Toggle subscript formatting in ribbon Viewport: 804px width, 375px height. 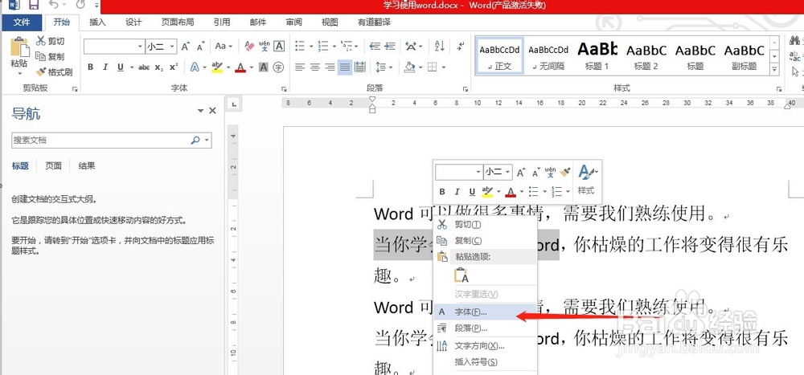tap(159, 67)
